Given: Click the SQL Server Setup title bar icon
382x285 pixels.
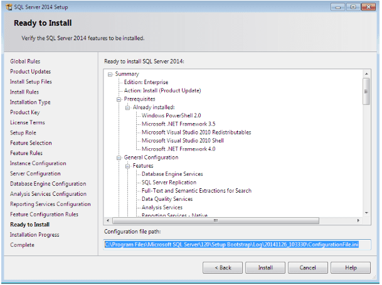Looking at the screenshot, I should (x=8, y=6).
